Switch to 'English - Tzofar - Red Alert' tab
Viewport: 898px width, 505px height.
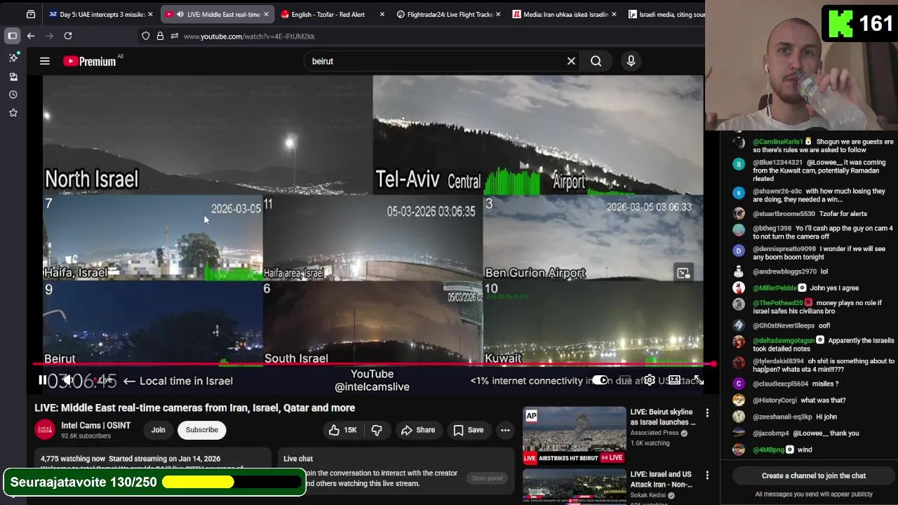[x=332, y=14]
